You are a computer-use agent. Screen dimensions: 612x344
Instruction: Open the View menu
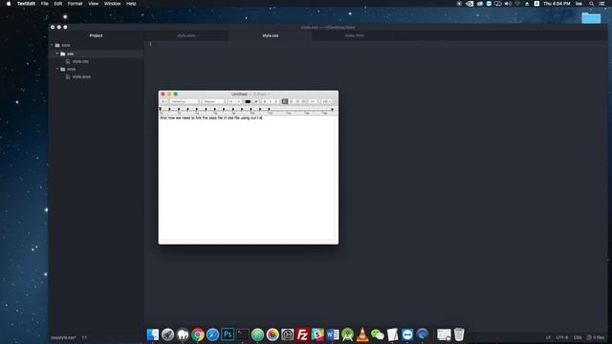[x=93, y=4]
